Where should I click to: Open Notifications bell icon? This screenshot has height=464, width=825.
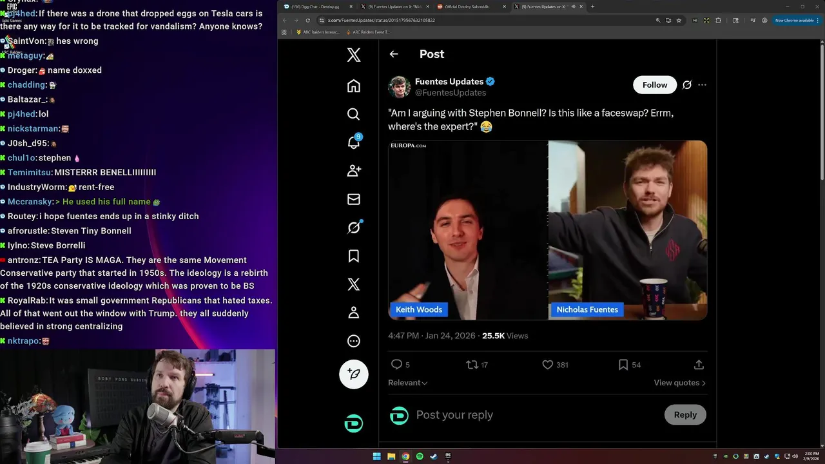[354, 142]
